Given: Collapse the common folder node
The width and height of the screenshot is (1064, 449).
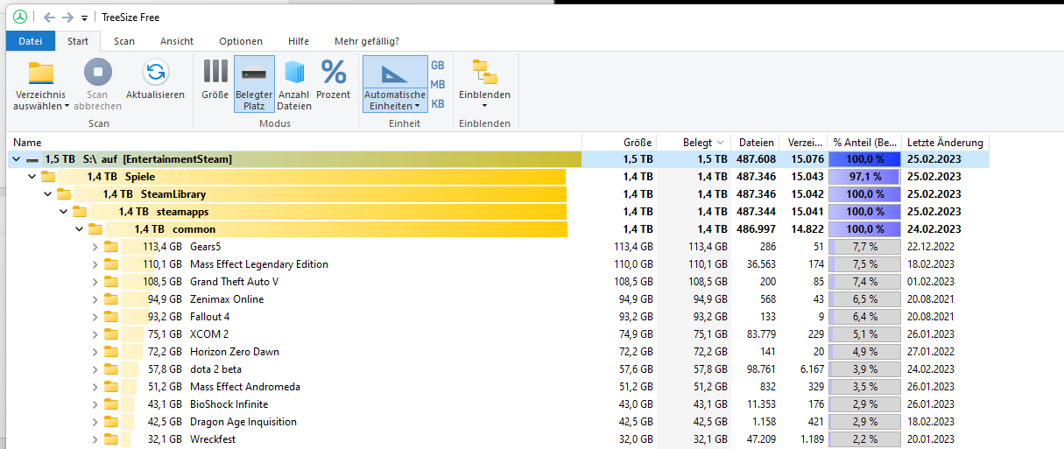Looking at the screenshot, I should pyautogui.click(x=80, y=229).
